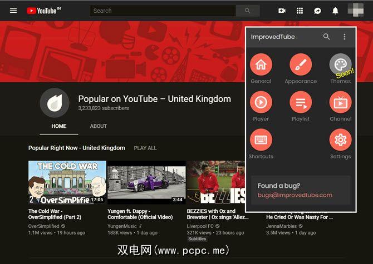Click the YouTube search input field
The width and height of the screenshot is (373, 264).
[163, 11]
